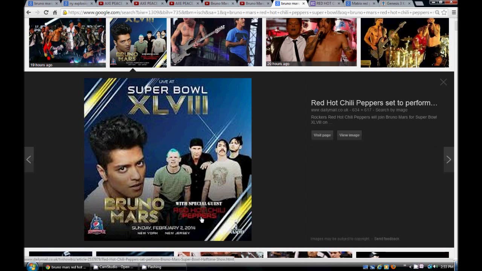482x271 pixels.
Task: Click the View image button
Action: click(349, 135)
